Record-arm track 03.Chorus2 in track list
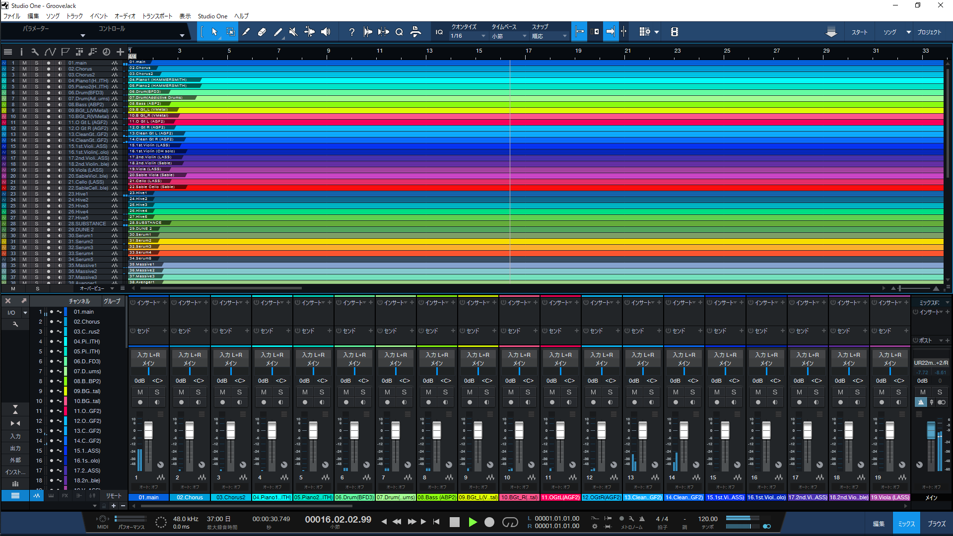The width and height of the screenshot is (953, 536). coord(48,75)
